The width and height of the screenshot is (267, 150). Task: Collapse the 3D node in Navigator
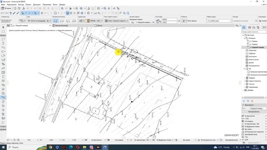pos(244,69)
